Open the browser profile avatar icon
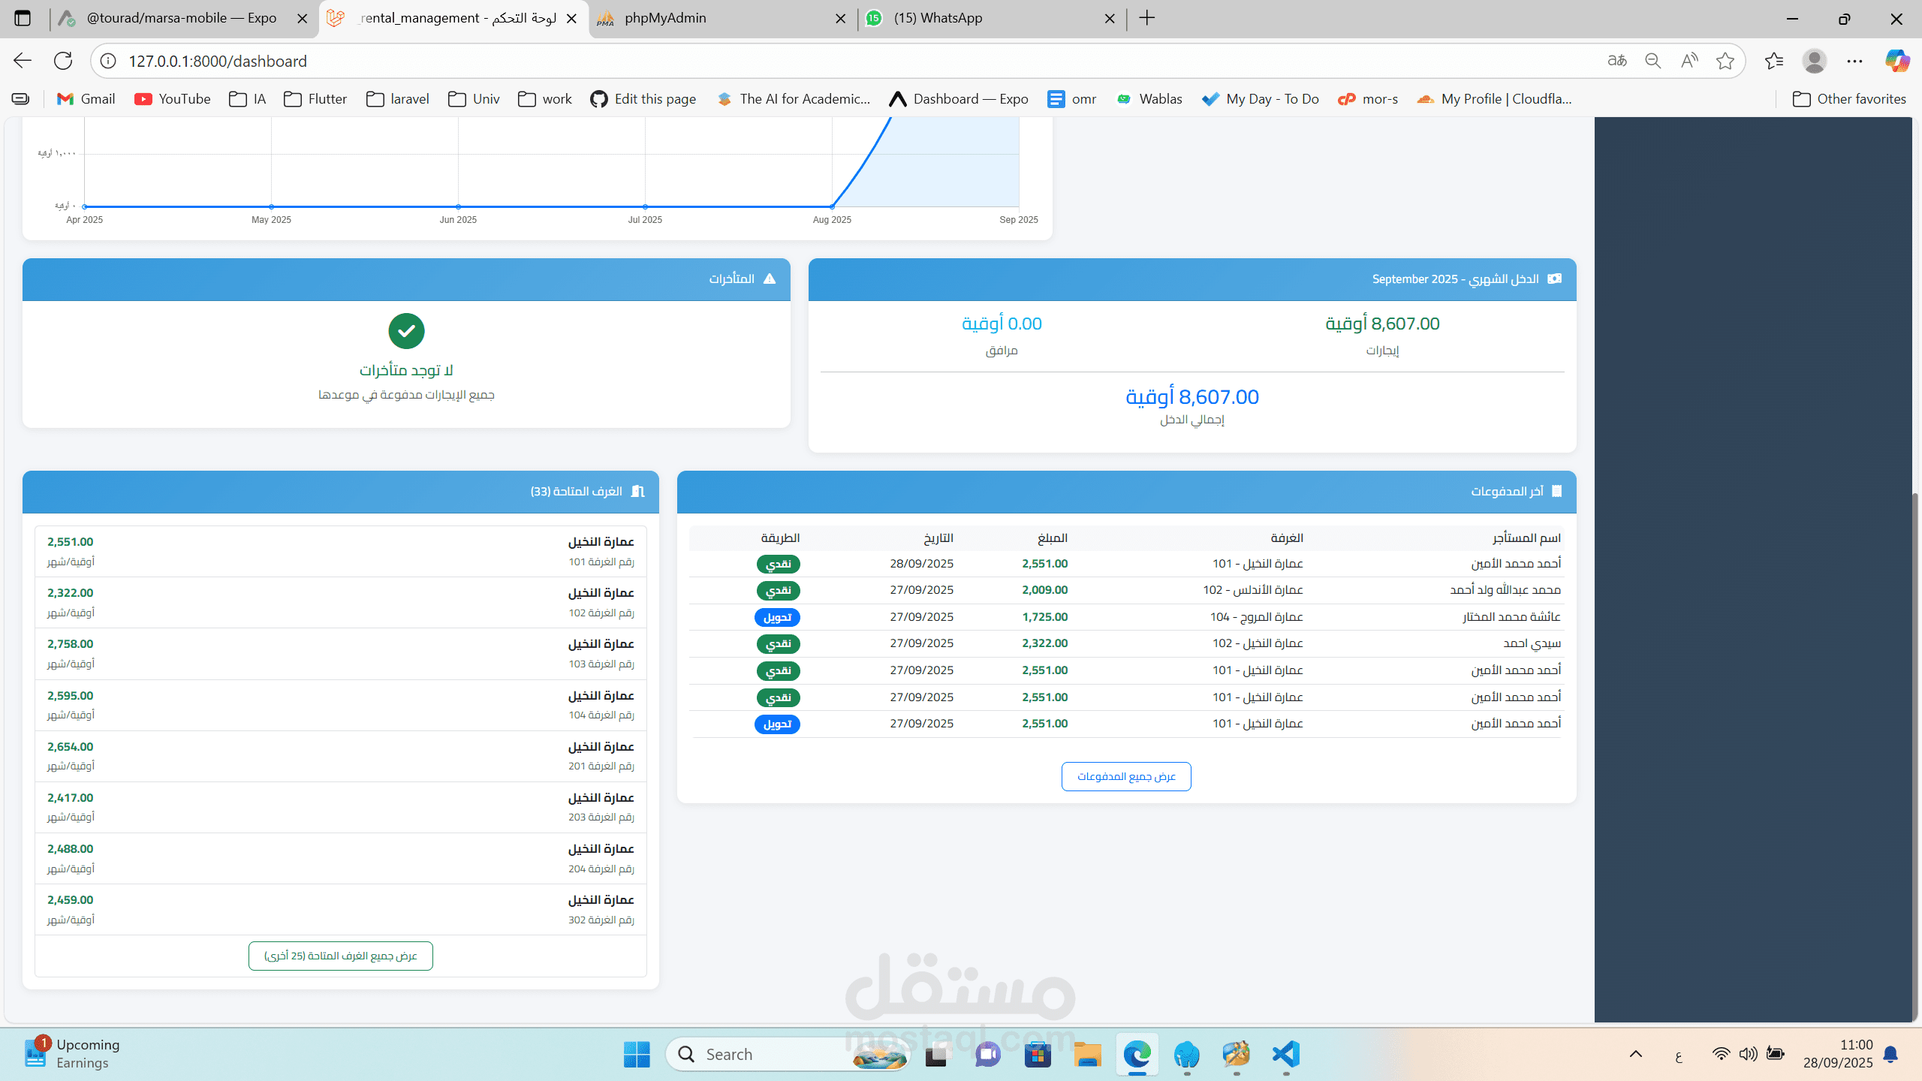 pos(1814,61)
